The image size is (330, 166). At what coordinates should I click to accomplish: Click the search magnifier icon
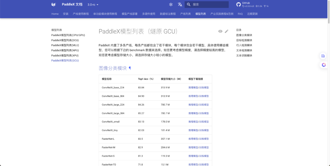coord(189,4)
